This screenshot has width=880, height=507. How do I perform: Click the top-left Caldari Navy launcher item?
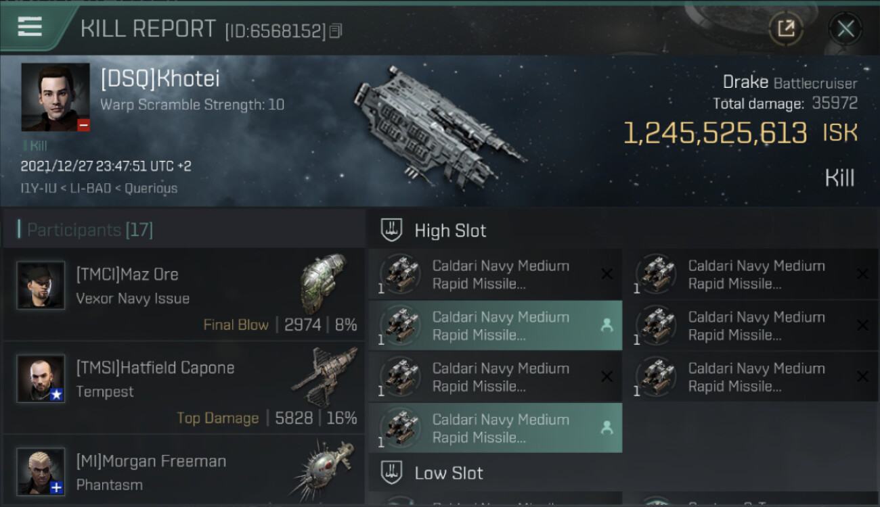pos(495,274)
